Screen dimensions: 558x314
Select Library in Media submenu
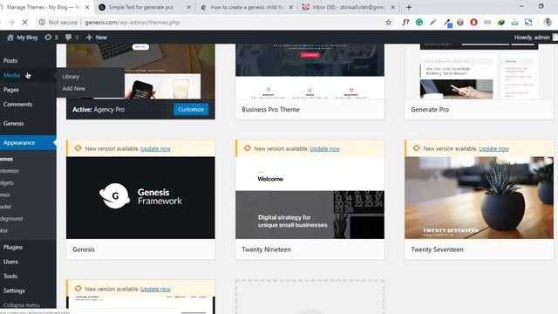(x=71, y=77)
